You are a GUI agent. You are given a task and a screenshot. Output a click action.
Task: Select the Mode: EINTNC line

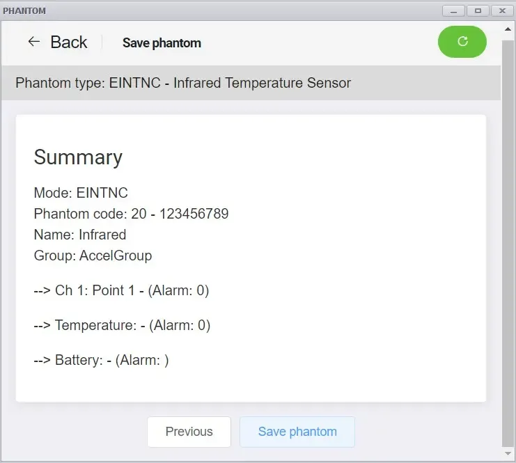(x=81, y=193)
